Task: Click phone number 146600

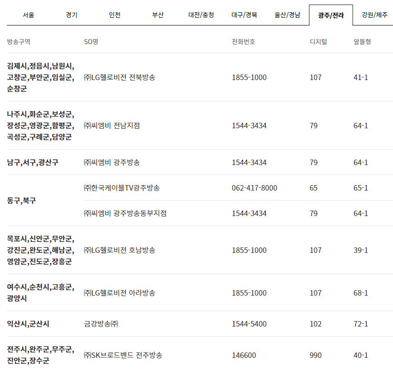Action: click(x=244, y=355)
